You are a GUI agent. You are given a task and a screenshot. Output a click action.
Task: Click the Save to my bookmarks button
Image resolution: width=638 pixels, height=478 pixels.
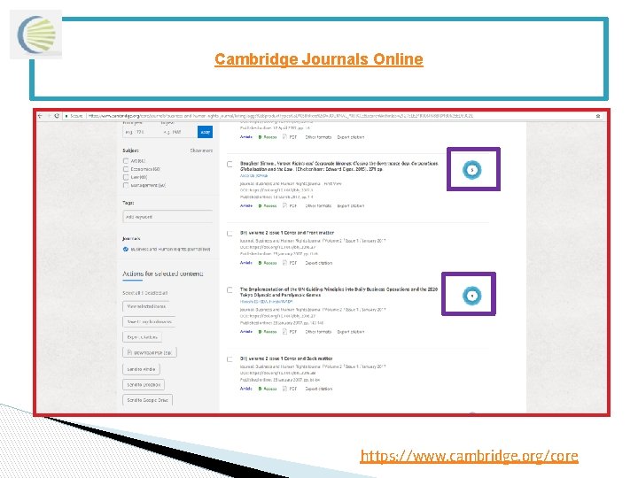(x=149, y=322)
